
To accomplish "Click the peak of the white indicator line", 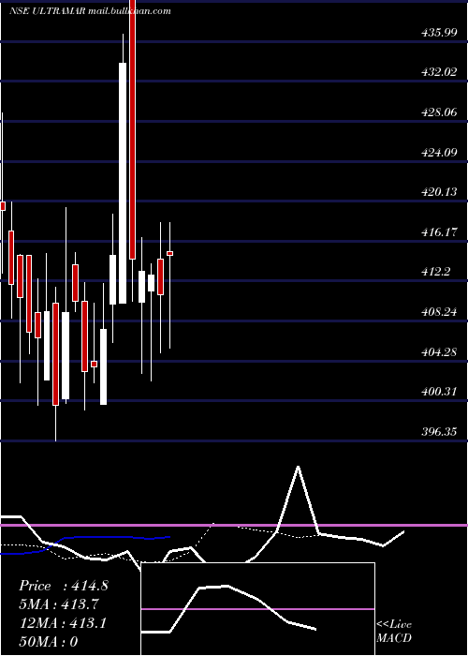I will (x=298, y=466).
